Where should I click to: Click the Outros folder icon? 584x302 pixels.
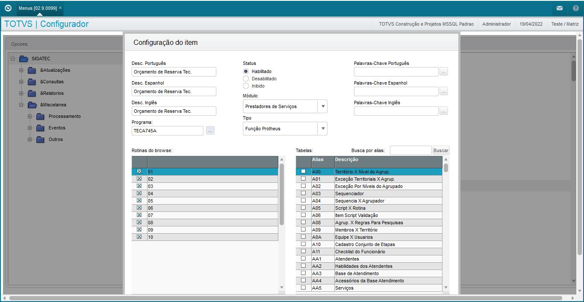pyautogui.click(x=41, y=139)
